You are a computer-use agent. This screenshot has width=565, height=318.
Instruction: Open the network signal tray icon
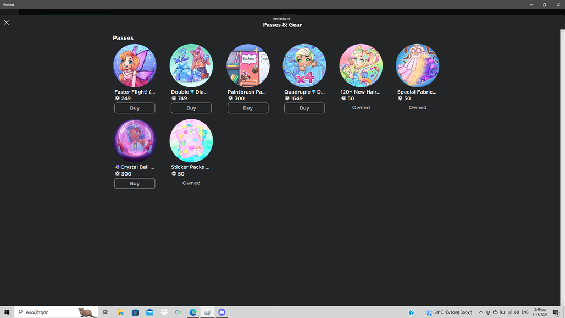pos(509,312)
